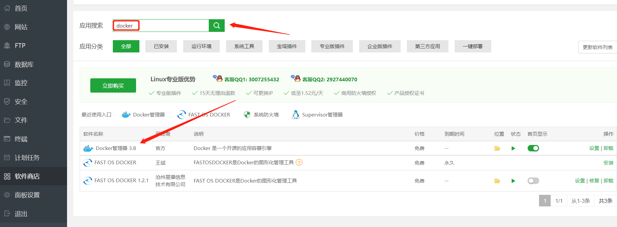Click the 退出 logout icon in sidebar
Image resolution: width=617 pixels, height=227 pixels.
tap(7, 213)
